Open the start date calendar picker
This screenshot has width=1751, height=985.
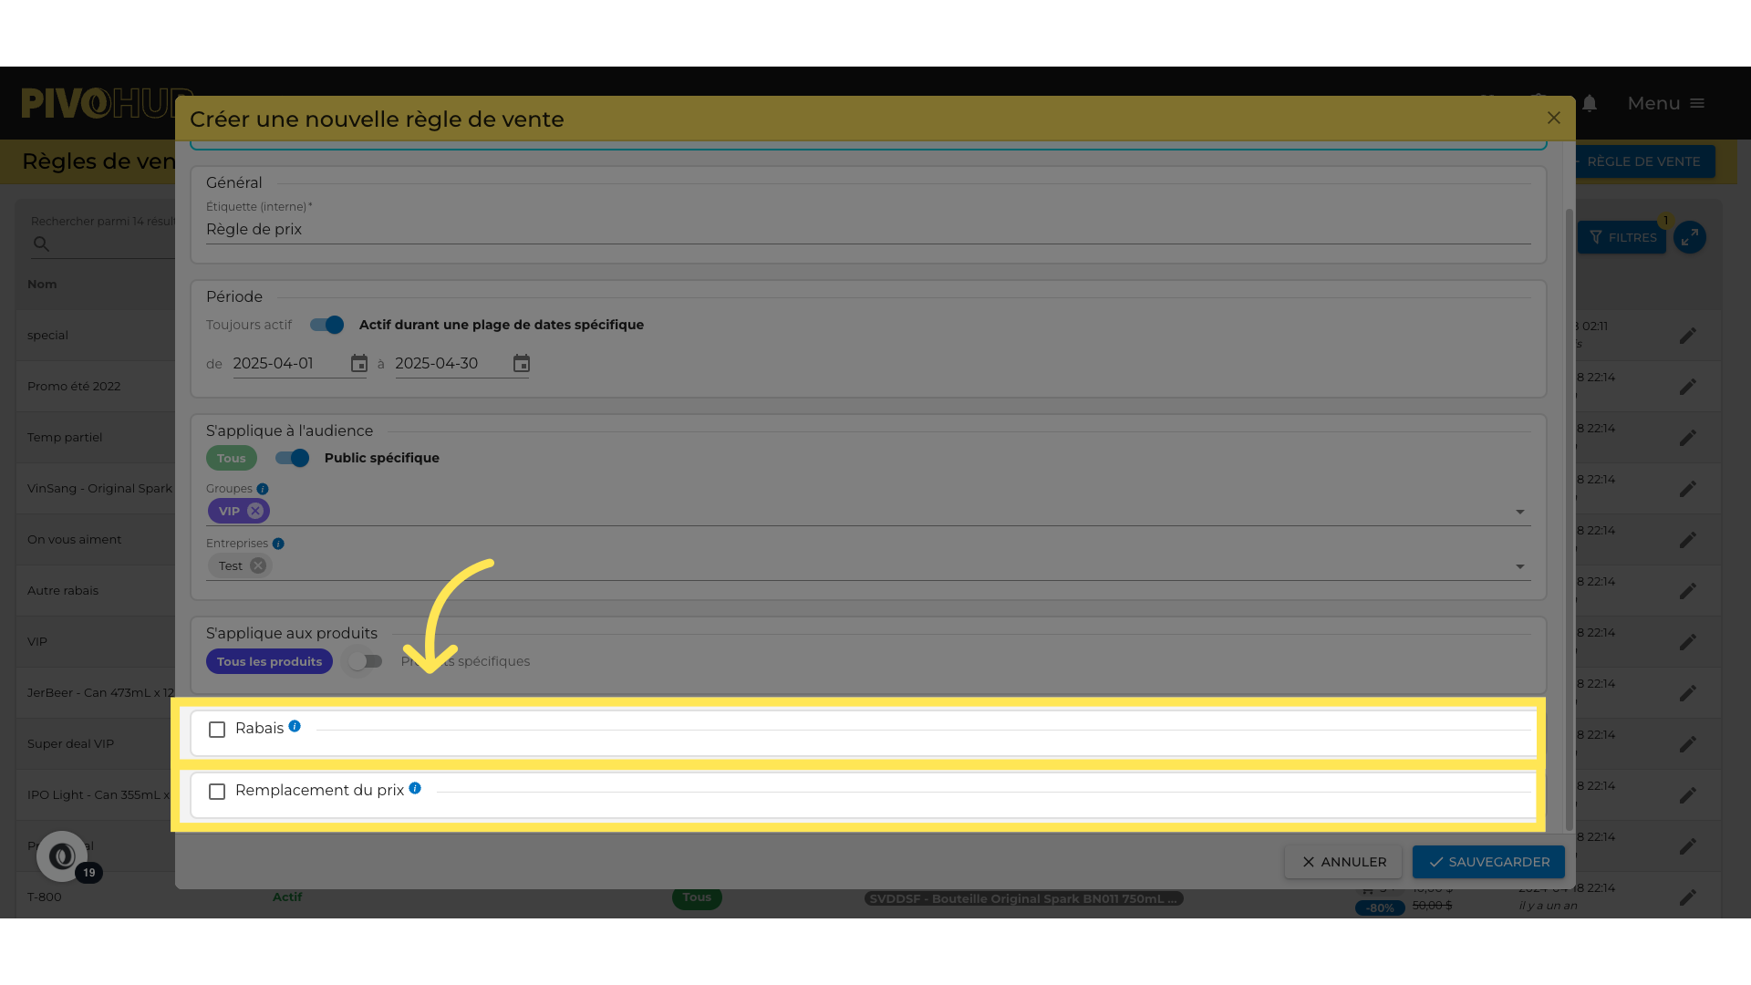click(359, 364)
